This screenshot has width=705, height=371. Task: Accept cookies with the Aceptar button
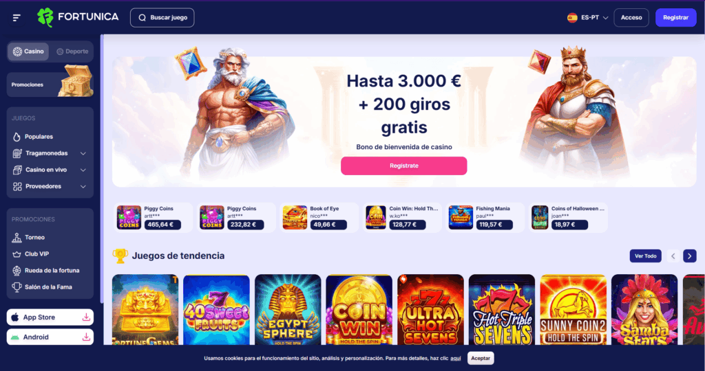481,358
